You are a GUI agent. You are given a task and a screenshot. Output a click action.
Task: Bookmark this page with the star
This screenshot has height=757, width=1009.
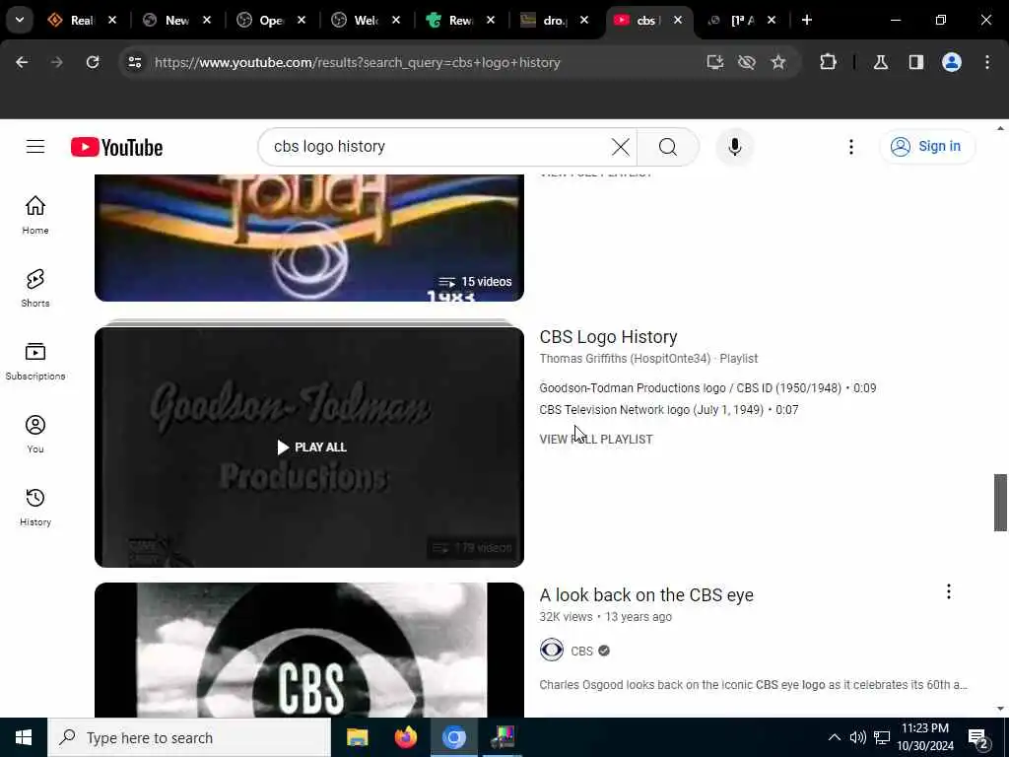pos(778,62)
